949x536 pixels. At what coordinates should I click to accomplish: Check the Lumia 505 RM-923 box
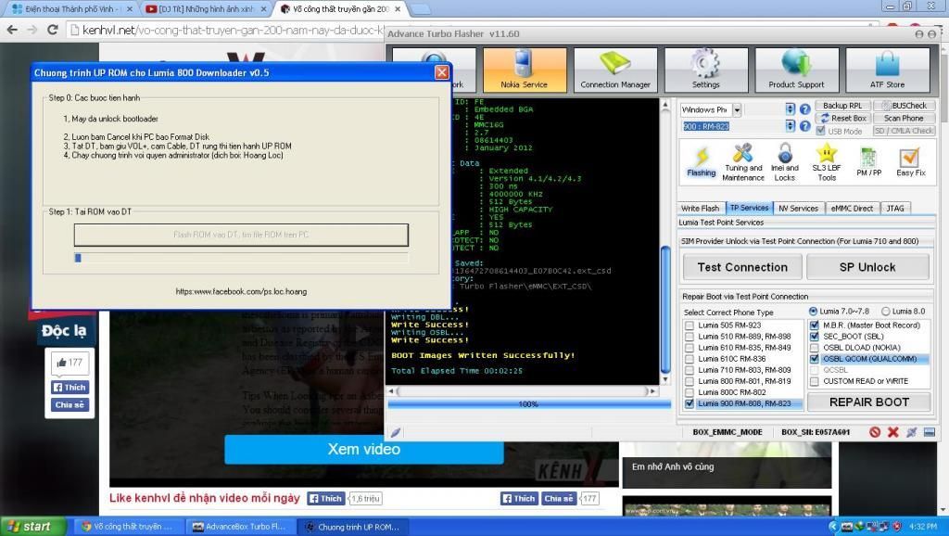coord(690,325)
